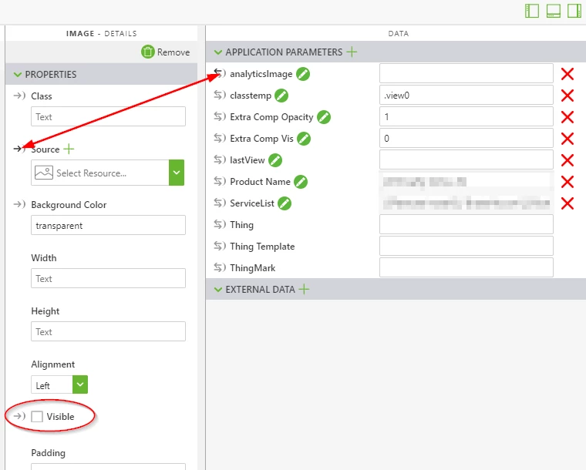Click binding icon next to Thing
This screenshot has width=586, height=470.
[220, 225]
